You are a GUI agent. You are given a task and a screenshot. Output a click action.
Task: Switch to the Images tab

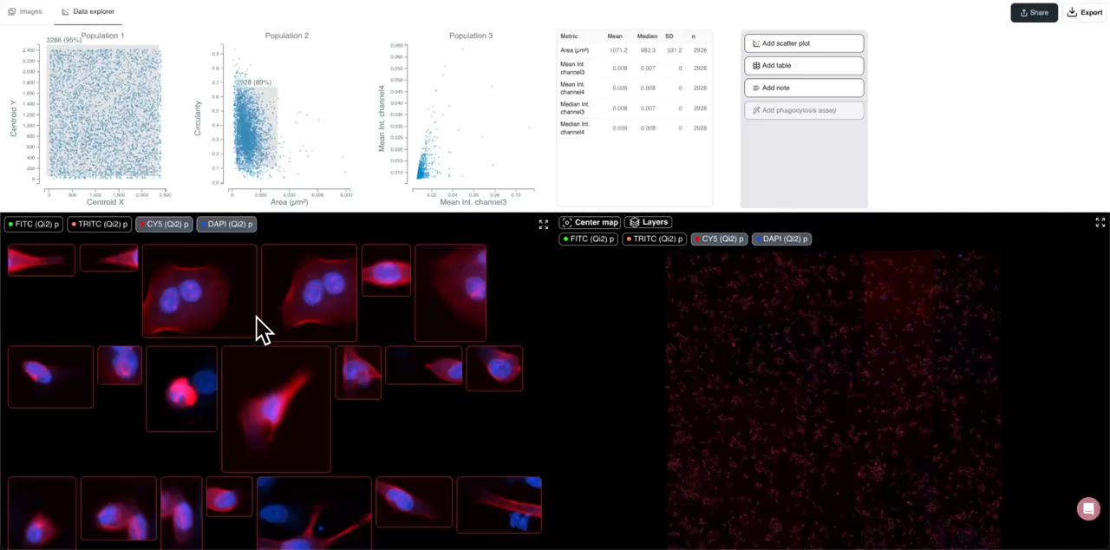point(24,11)
